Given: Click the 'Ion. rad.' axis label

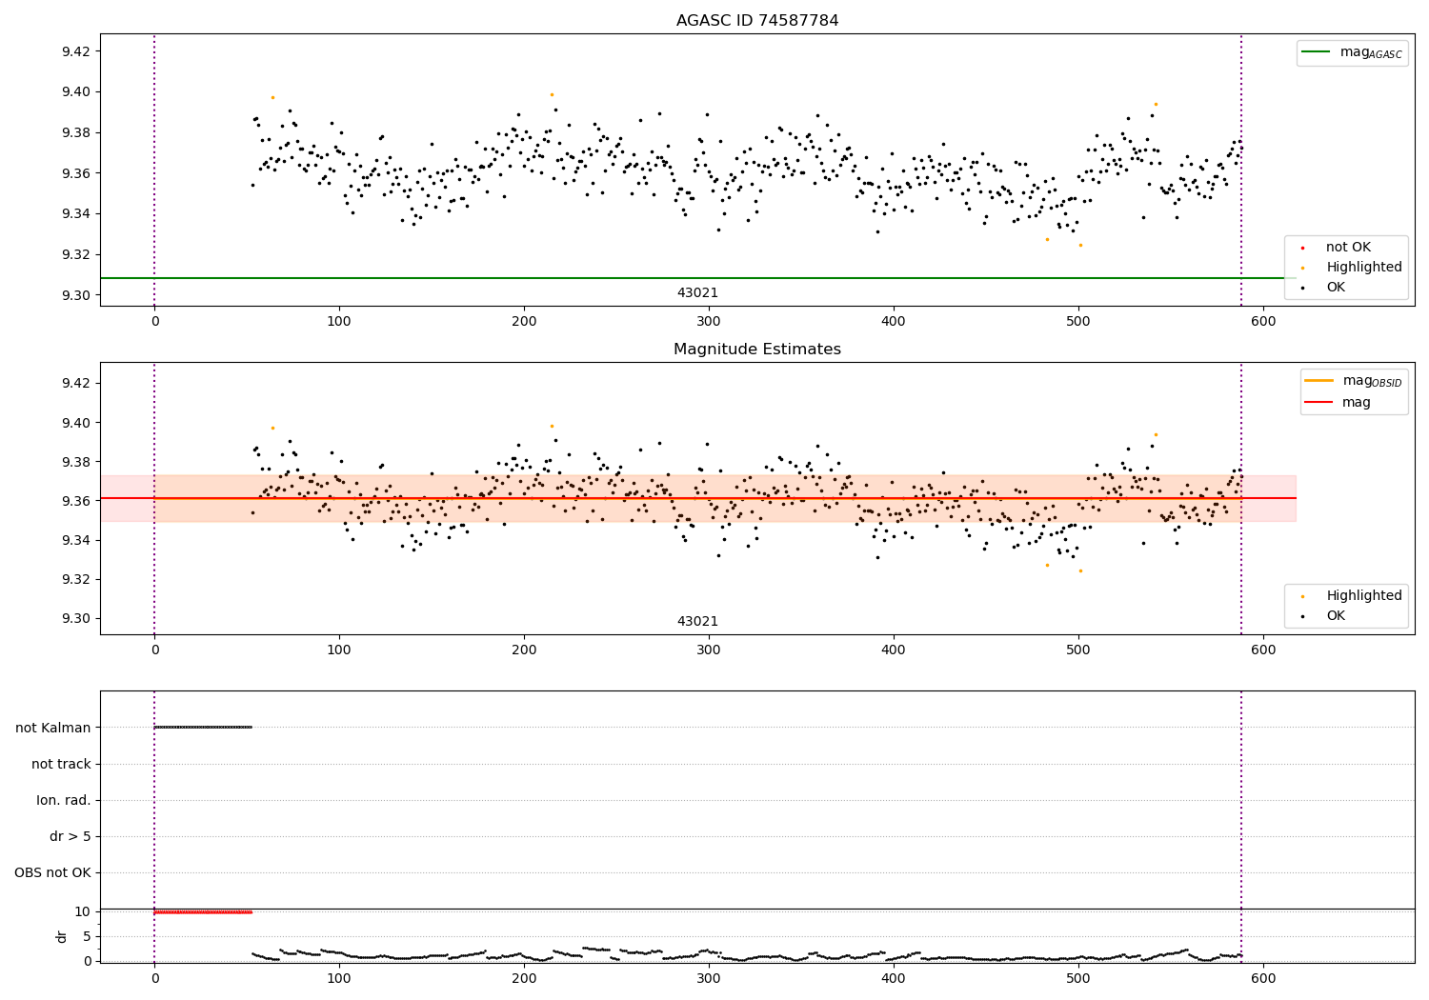Looking at the screenshot, I should click(64, 801).
